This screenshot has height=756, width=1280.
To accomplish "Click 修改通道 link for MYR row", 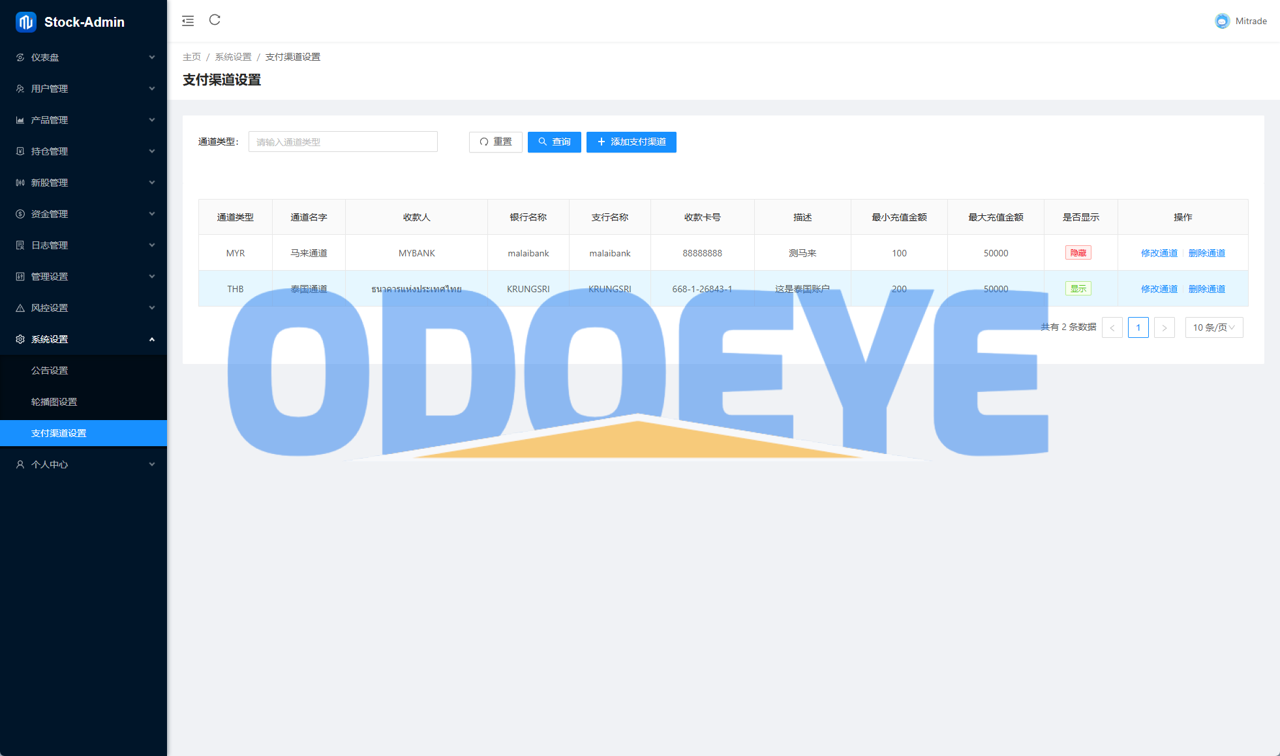I will [1159, 253].
